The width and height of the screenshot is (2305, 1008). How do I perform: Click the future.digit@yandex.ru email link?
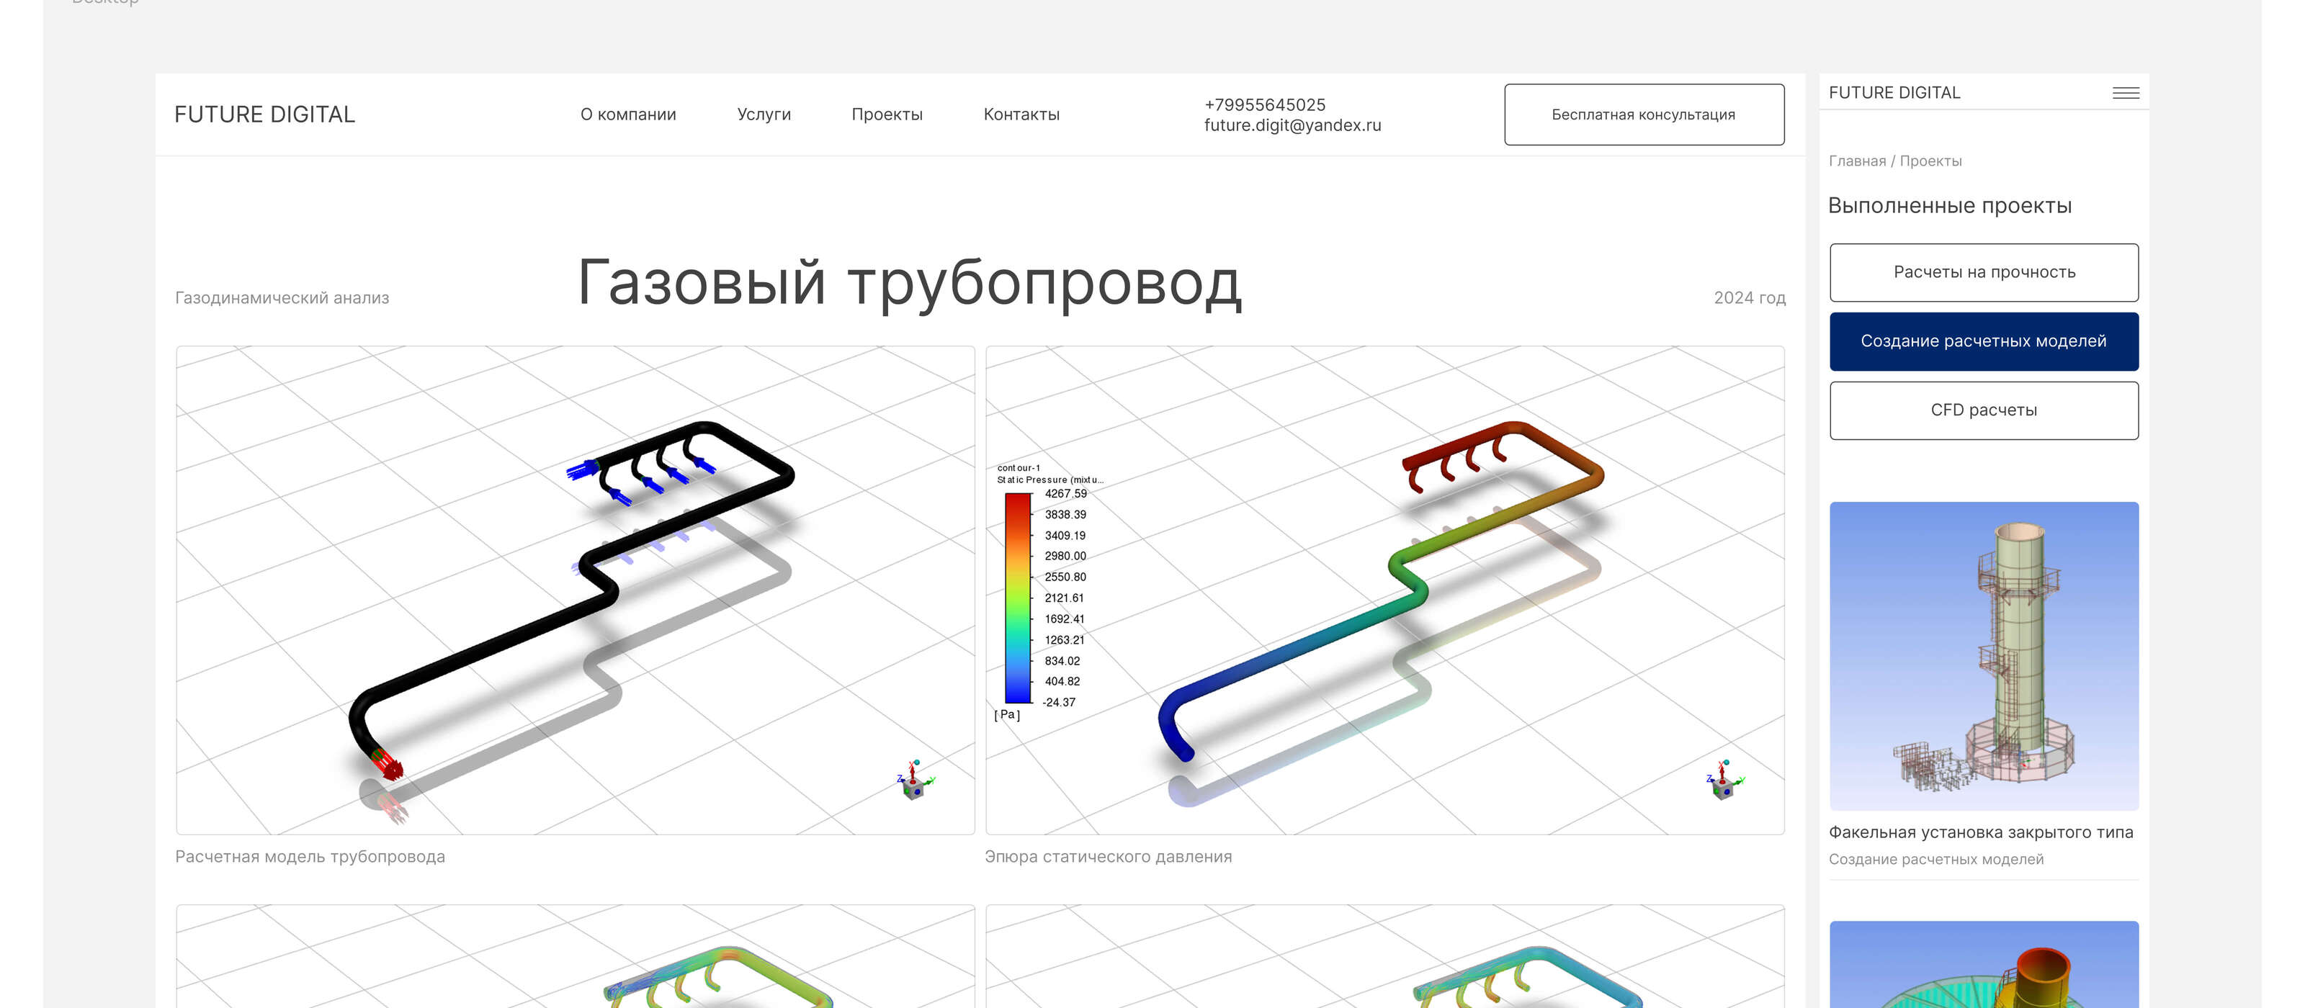[1292, 125]
